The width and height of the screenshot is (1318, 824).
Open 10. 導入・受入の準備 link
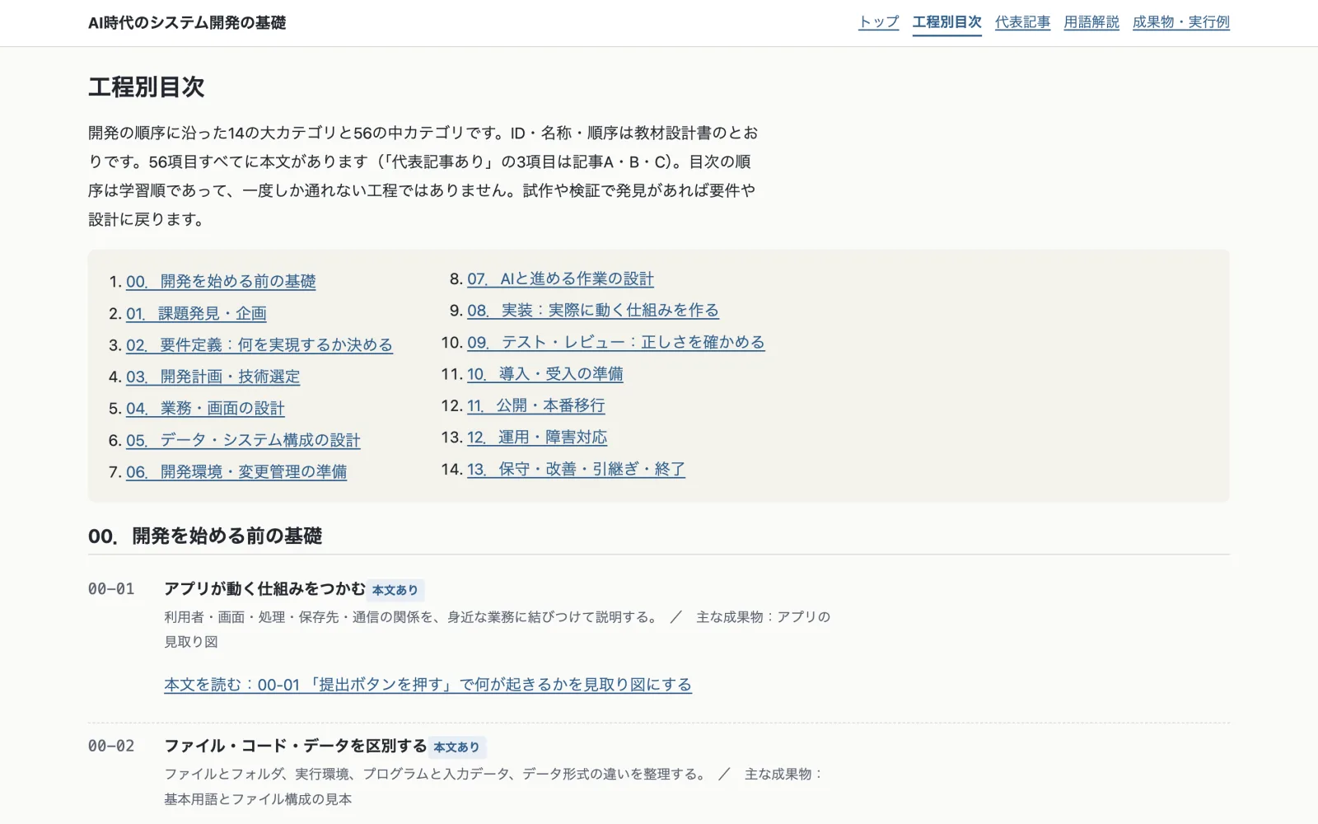coord(545,374)
